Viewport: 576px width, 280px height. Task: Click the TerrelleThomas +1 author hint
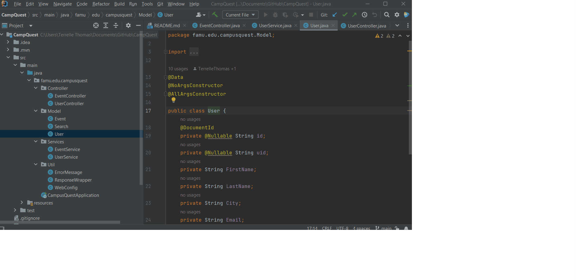point(215,69)
